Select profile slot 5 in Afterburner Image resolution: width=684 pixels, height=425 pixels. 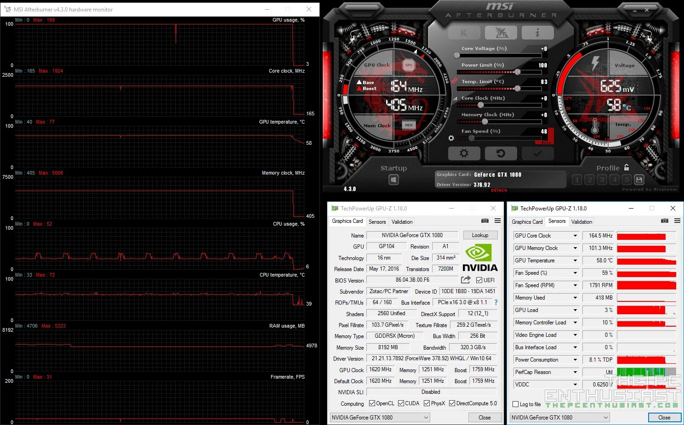pos(627,180)
